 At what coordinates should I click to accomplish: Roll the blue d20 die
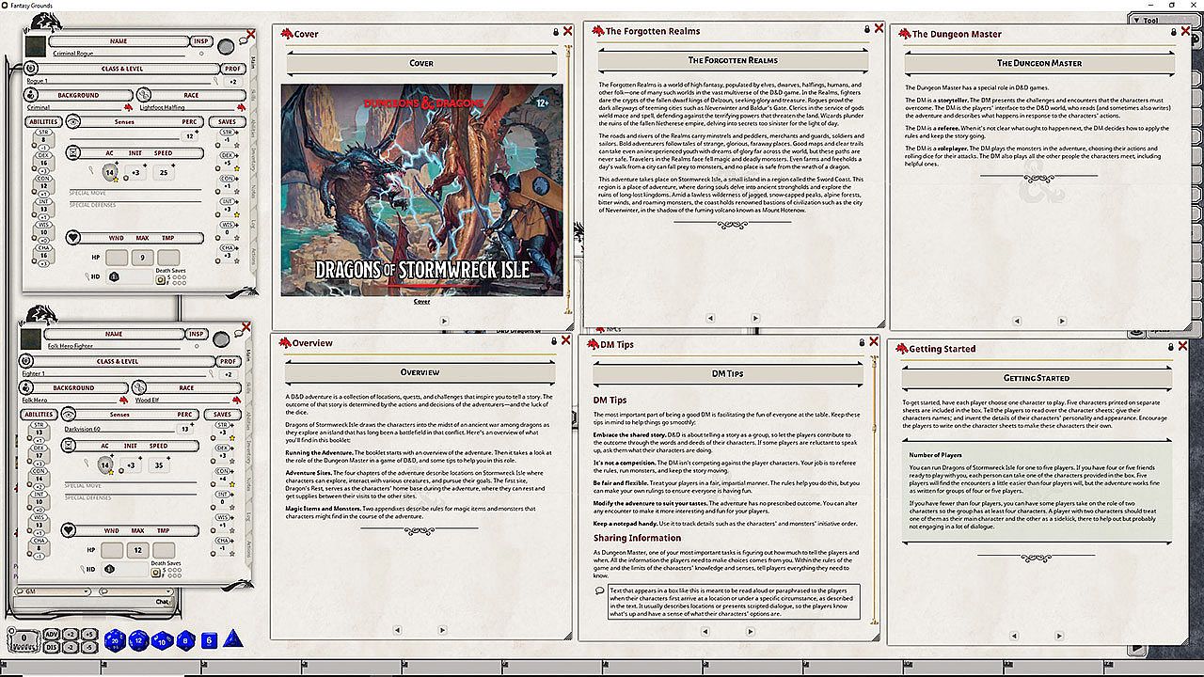pos(115,640)
